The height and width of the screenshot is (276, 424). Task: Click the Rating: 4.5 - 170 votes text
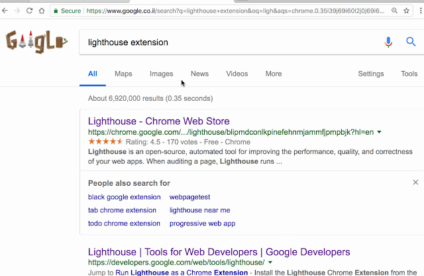[162, 142]
